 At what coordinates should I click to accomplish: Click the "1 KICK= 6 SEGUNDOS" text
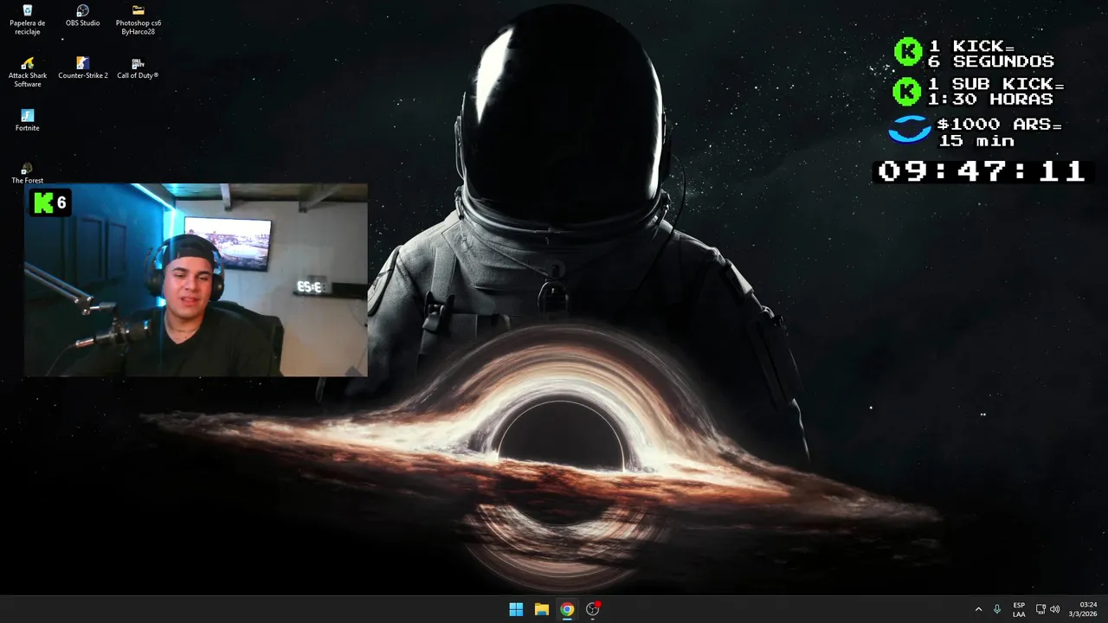click(x=991, y=54)
